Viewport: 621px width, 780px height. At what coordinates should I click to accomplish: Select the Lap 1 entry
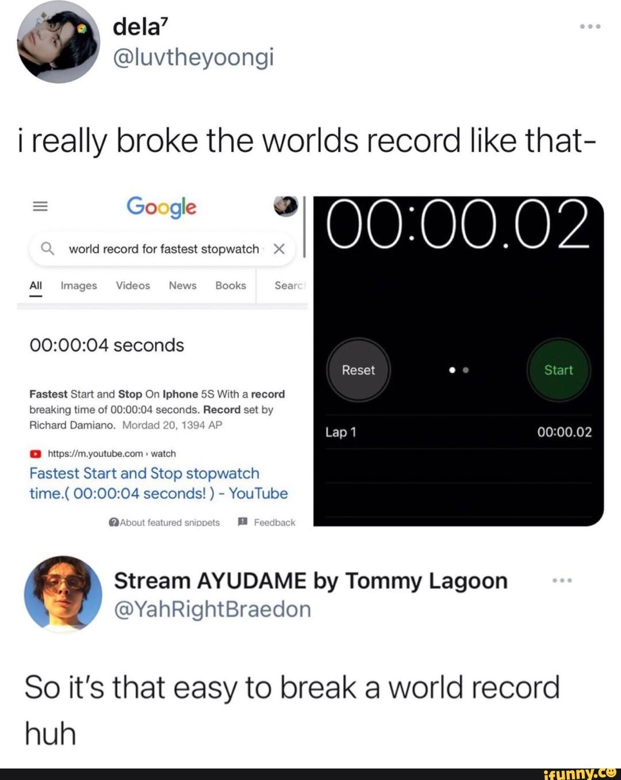pyautogui.click(x=458, y=432)
